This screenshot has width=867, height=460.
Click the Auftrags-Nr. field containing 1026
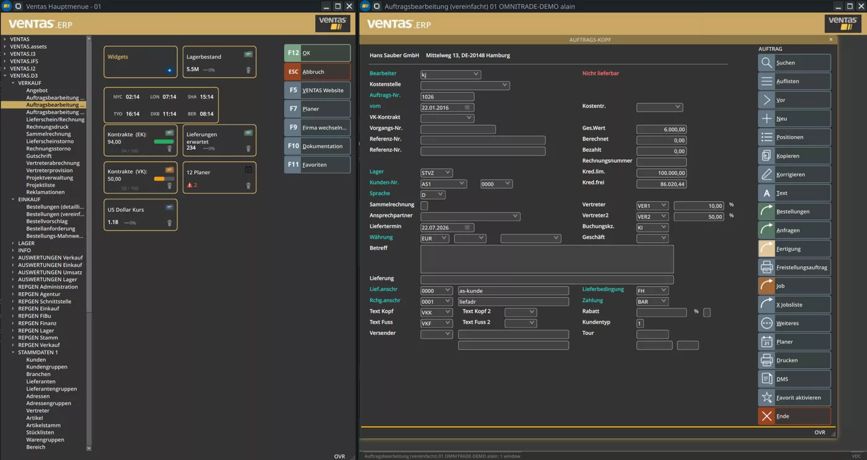[x=447, y=97]
